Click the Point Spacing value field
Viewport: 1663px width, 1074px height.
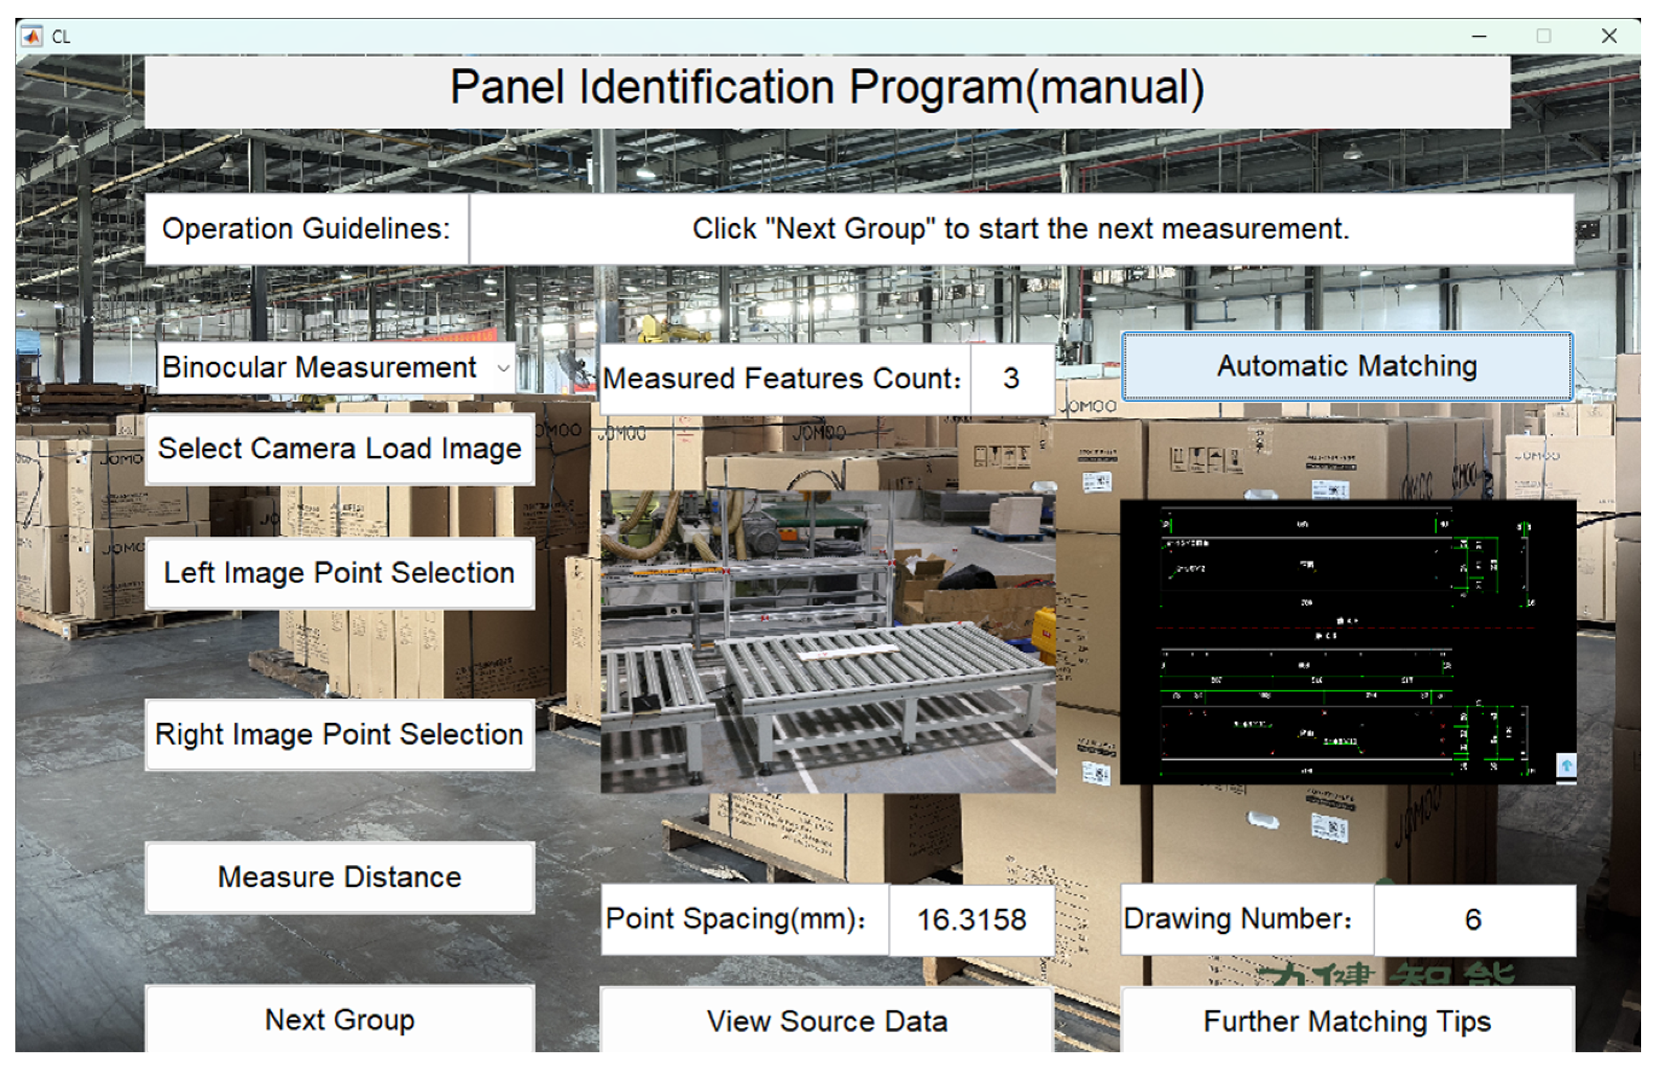point(971,919)
